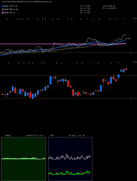Click the chart title mentioning MunafaSutra.com

tap(27, 2)
